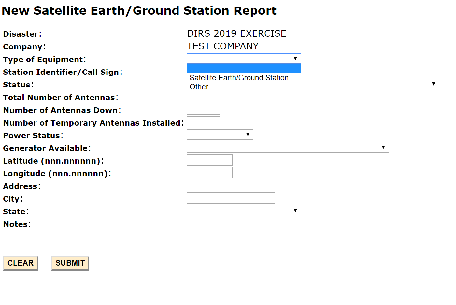
Task: Click the City text field
Action: tap(231, 198)
